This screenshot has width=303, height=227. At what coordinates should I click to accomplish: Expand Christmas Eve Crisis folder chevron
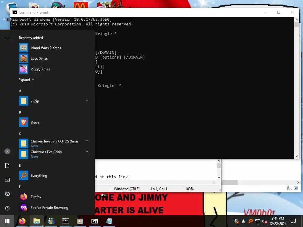(x=87, y=152)
